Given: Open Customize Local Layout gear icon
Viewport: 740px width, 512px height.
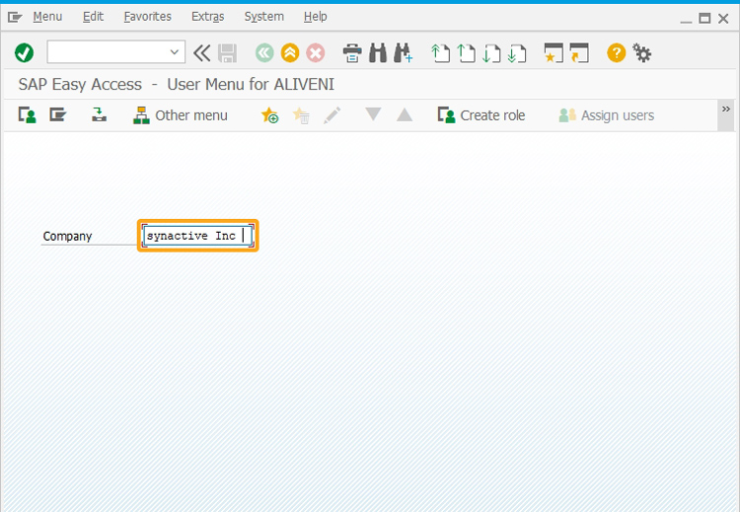Looking at the screenshot, I should point(642,53).
